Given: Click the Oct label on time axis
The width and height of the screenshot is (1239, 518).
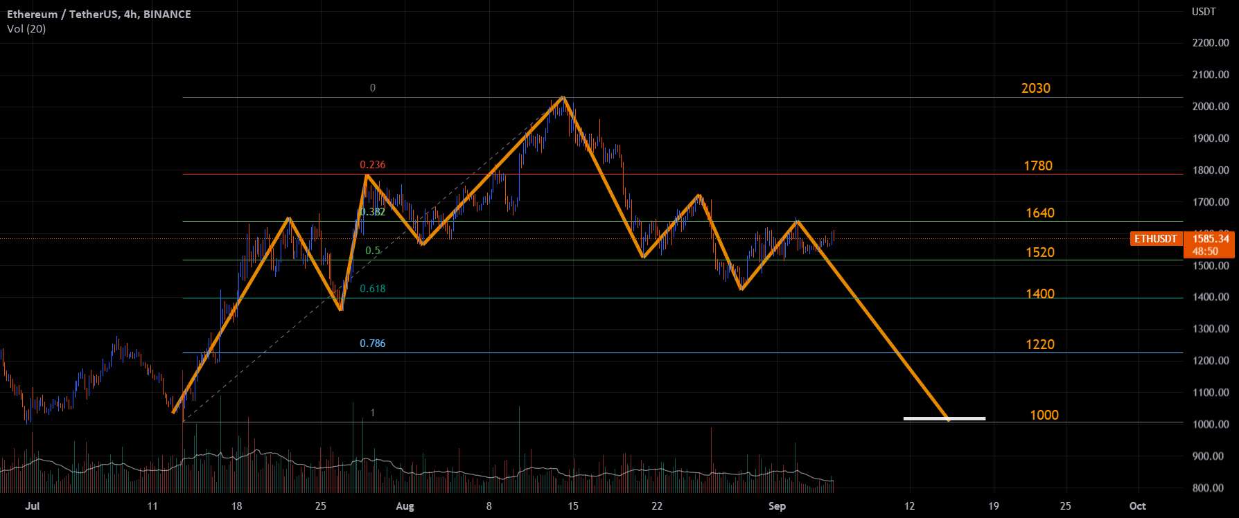Looking at the screenshot, I should point(1138,506).
